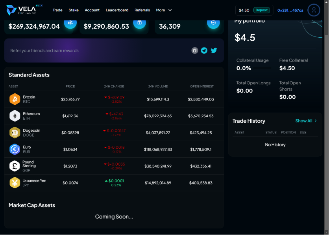Screen dimensions: 329x235
Task: Open the Trade menu item
Action: coord(57,10)
